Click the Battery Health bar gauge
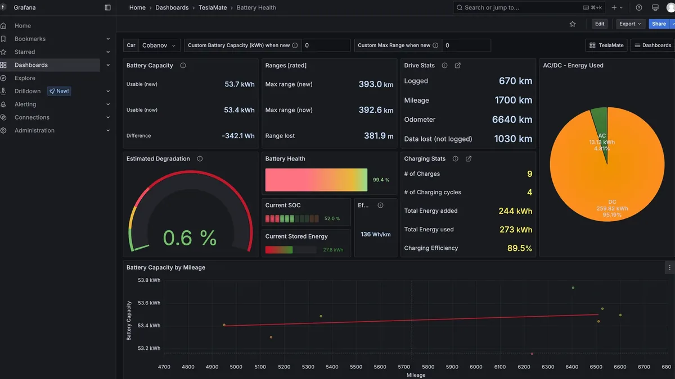Viewport: 675px width, 379px height. 316,180
